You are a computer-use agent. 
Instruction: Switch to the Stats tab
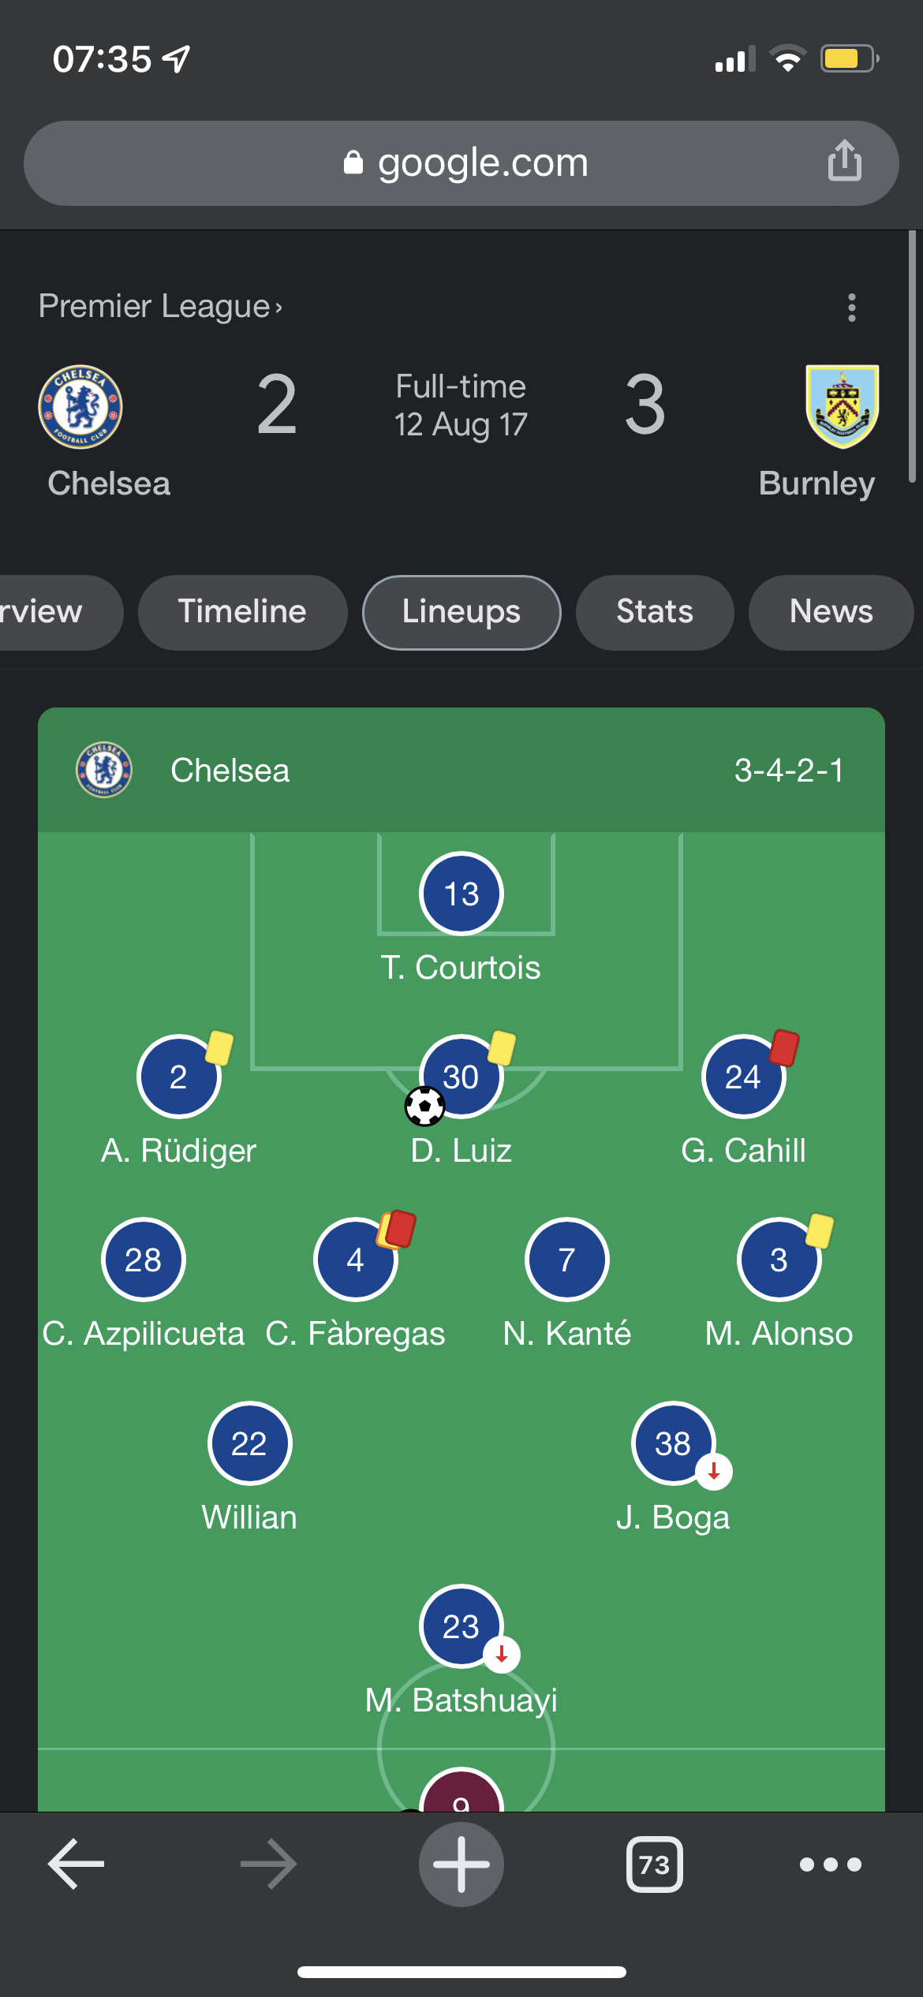[654, 612]
